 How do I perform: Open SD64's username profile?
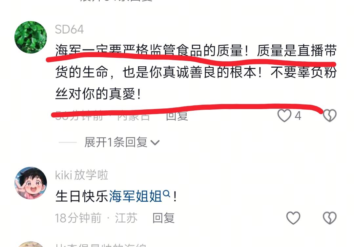point(69,29)
